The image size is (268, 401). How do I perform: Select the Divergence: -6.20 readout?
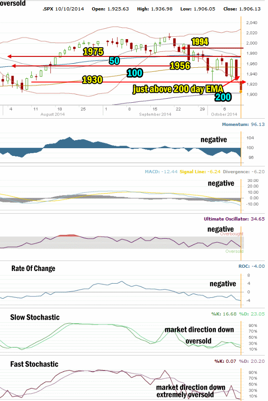[x=244, y=171]
